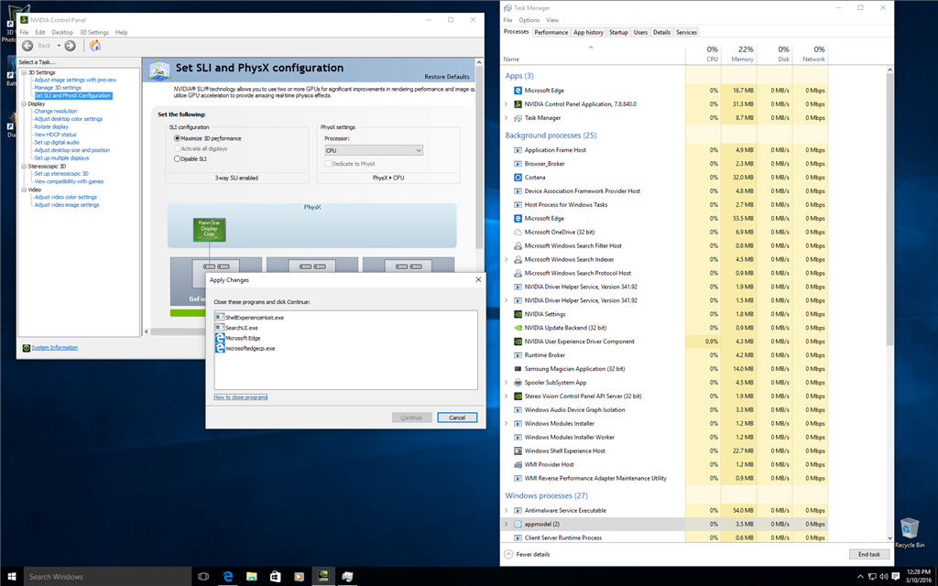The image size is (938, 586).
Task: Click Fewer details in Task Manager
Action: (x=527, y=554)
